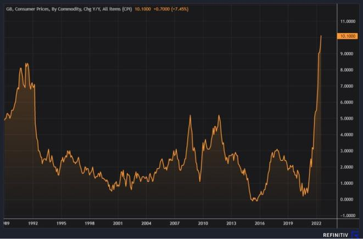Click the Refinitiv logo icon

(x=355, y=233)
